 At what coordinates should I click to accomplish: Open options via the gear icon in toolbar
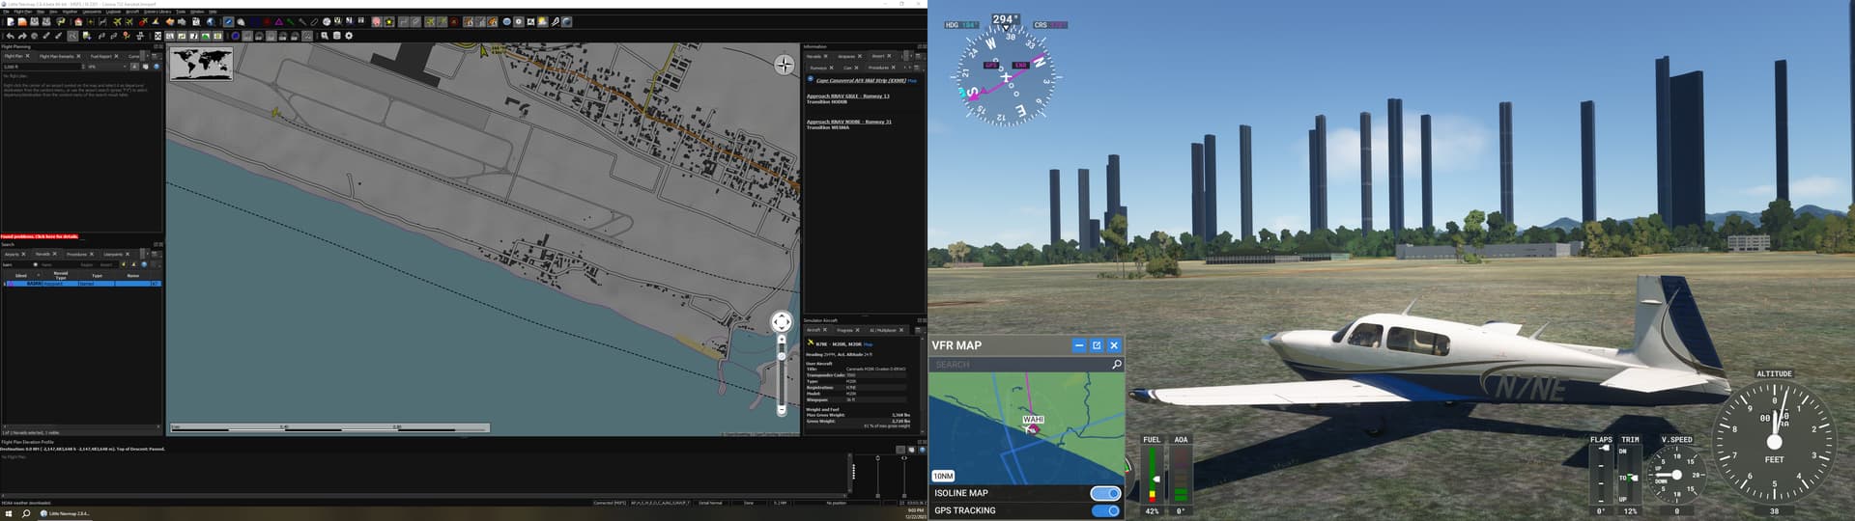(x=349, y=36)
